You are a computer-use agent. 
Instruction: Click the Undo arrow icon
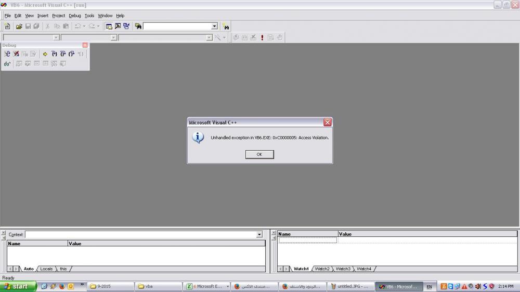tap(77, 26)
